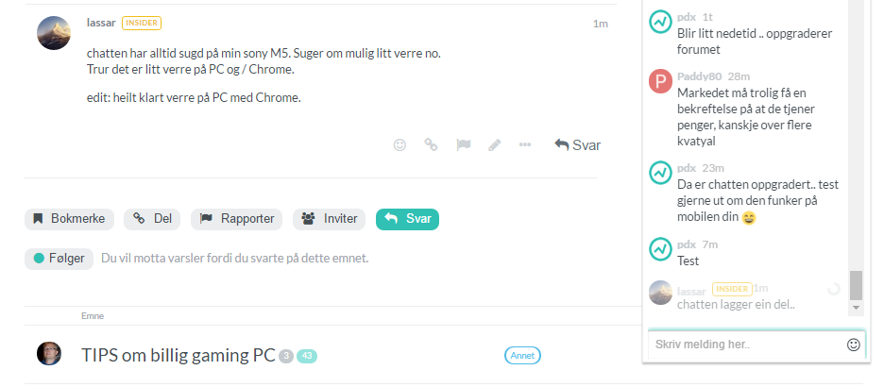Open emoji picker in chat input
Viewport: 884px width, 387px height.
pos(854,345)
